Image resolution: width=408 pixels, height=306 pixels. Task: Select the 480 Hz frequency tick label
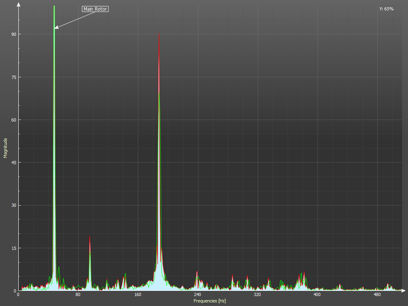(377, 295)
